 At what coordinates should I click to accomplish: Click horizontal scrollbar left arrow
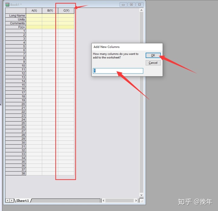pos(104,201)
